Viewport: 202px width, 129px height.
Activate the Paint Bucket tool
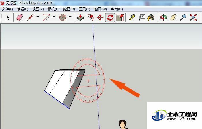pos(151,17)
